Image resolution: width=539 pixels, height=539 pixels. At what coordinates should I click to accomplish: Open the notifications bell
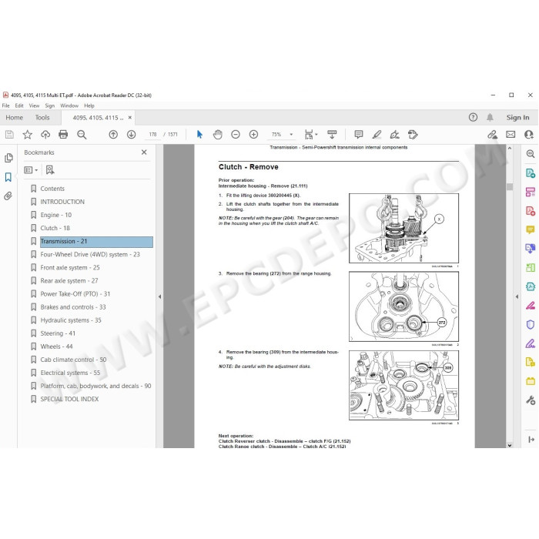[490, 118]
